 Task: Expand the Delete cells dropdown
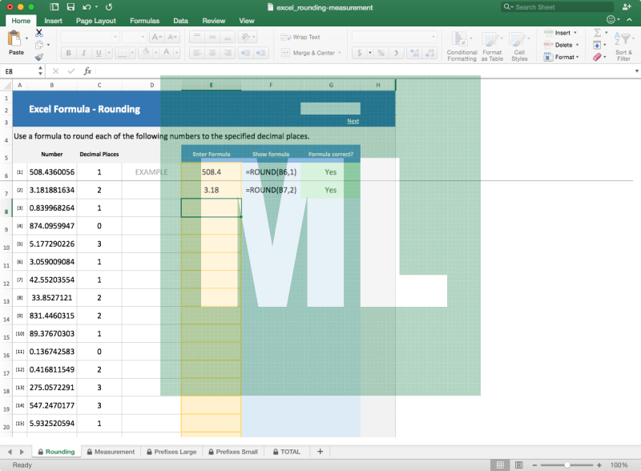[x=577, y=45]
